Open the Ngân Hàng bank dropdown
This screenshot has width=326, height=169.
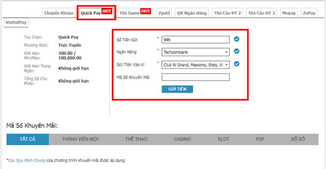click(x=196, y=52)
